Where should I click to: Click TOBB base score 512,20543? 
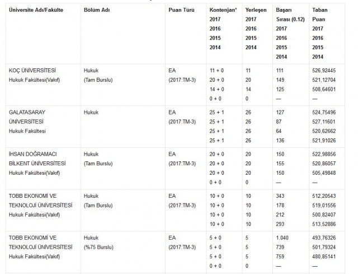click(x=324, y=196)
